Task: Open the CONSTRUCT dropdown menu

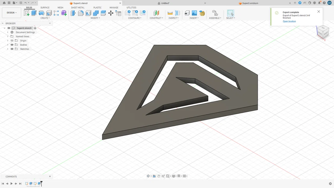Action: pos(156,18)
